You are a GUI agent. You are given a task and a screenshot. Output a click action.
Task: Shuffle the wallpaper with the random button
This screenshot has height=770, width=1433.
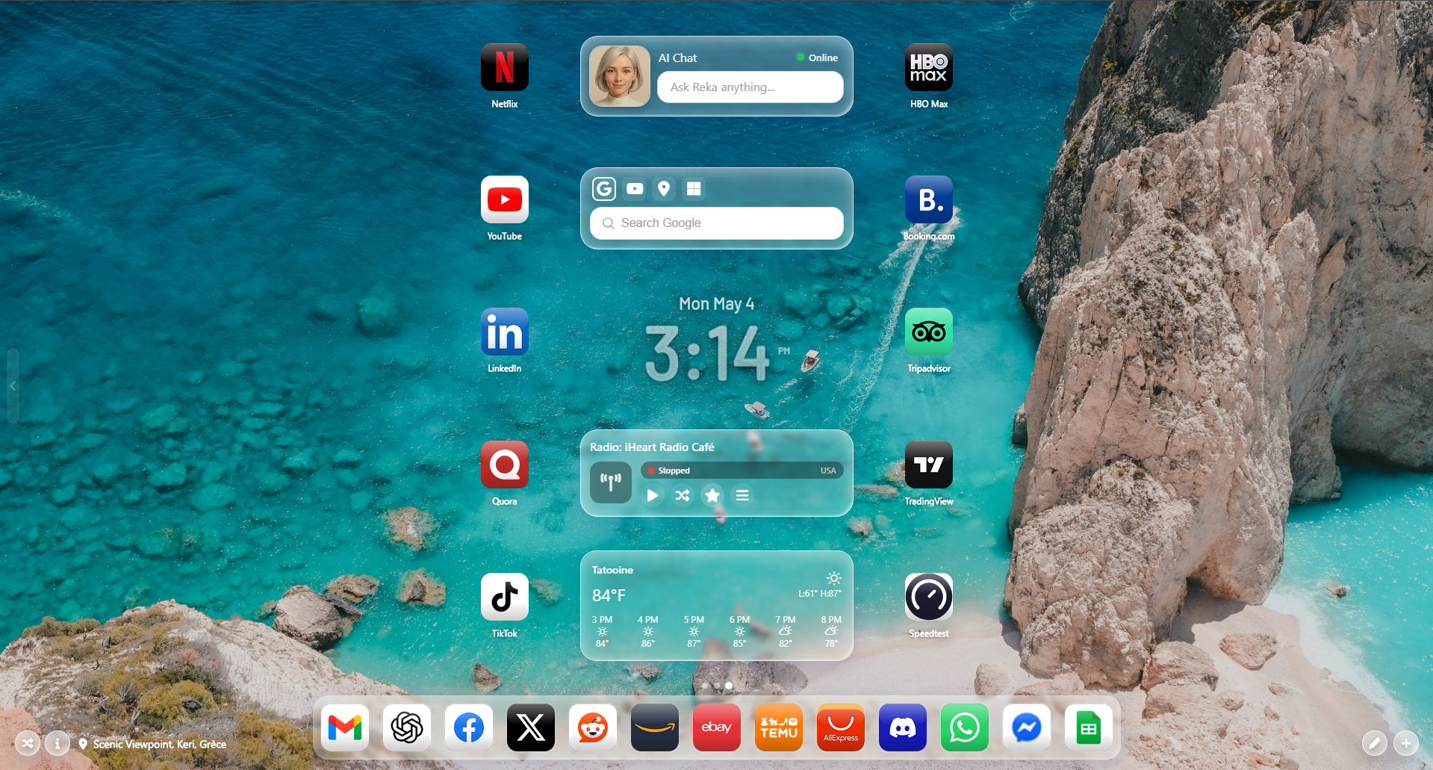pyautogui.click(x=28, y=744)
